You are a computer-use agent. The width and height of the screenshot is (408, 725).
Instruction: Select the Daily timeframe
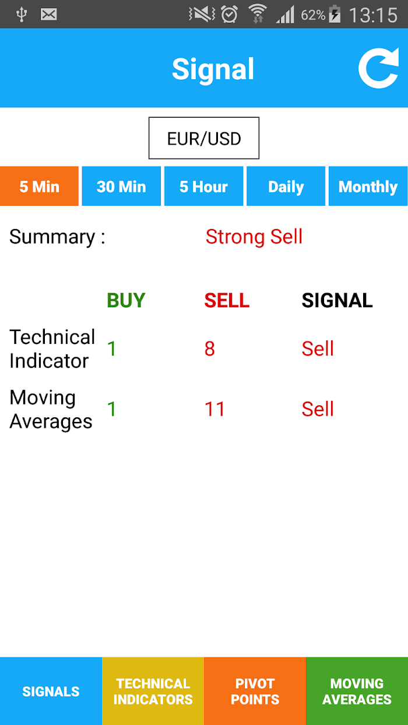(286, 186)
